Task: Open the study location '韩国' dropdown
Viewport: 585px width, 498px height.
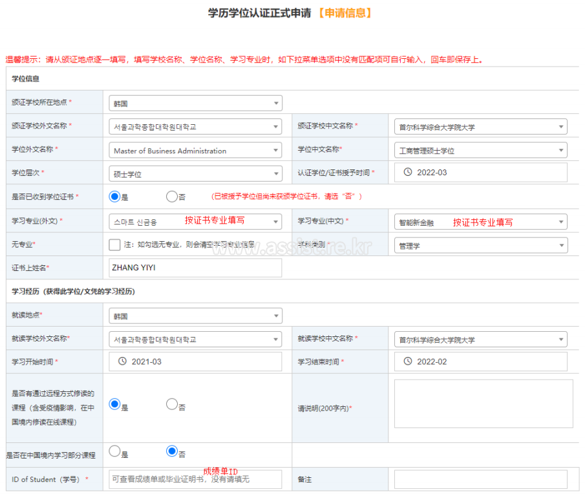Action: pyautogui.click(x=195, y=316)
